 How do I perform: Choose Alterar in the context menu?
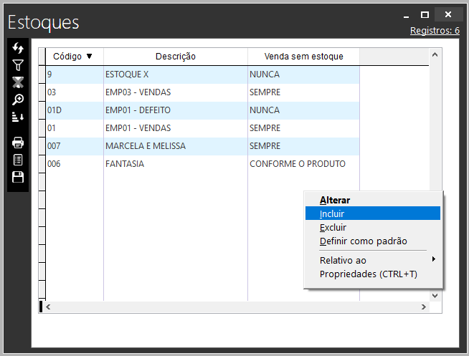click(372, 200)
